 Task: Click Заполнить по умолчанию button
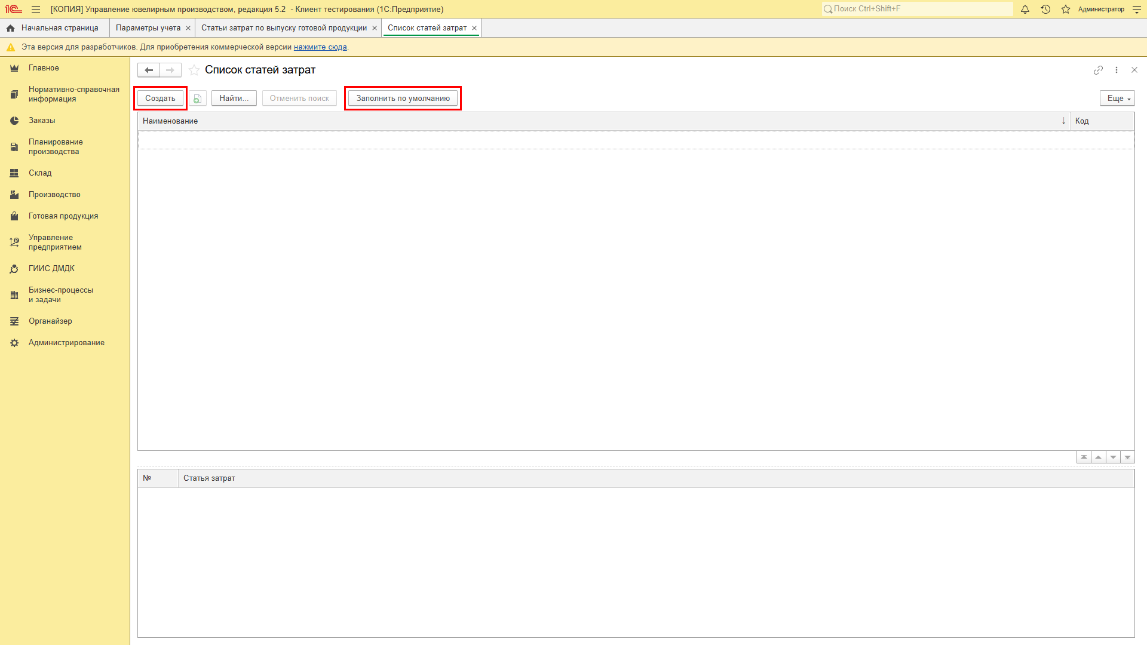[x=403, y=99]
